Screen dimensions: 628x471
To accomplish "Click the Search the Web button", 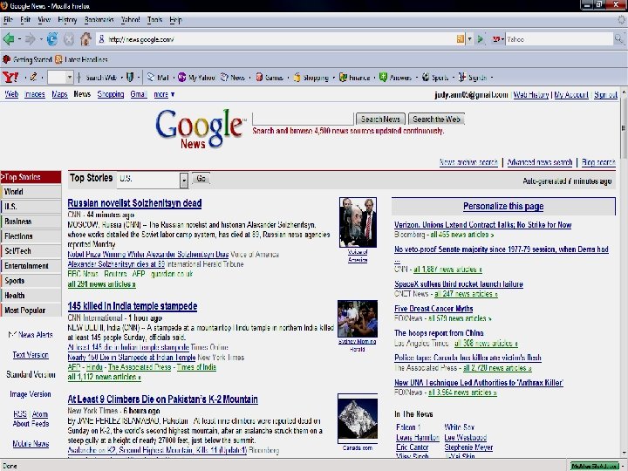I will point(436,119).
